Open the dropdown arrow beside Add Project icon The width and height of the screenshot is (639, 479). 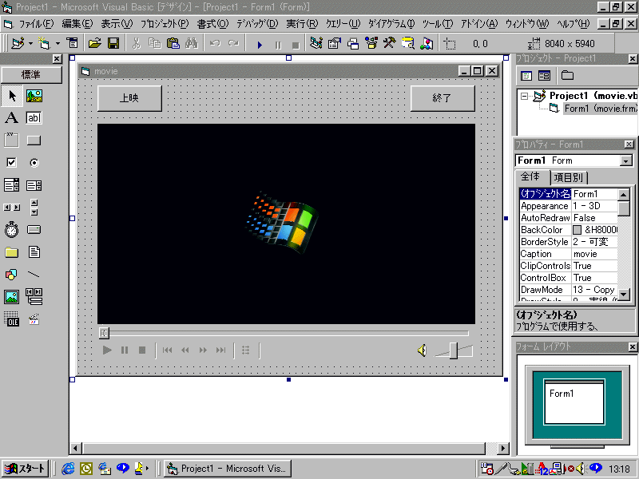coord(30,43)
